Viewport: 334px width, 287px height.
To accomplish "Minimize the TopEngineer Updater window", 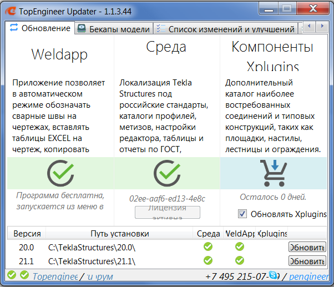I will [269, 9].
